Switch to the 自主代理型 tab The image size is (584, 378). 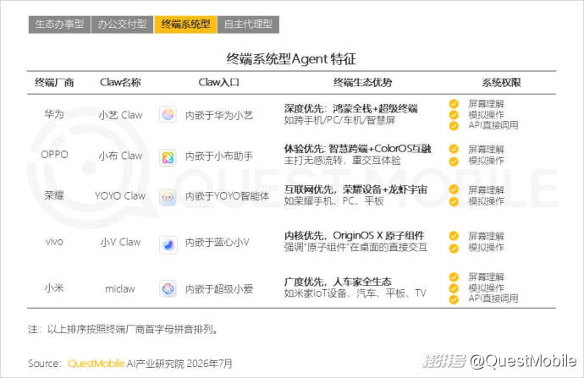(249, 25)
